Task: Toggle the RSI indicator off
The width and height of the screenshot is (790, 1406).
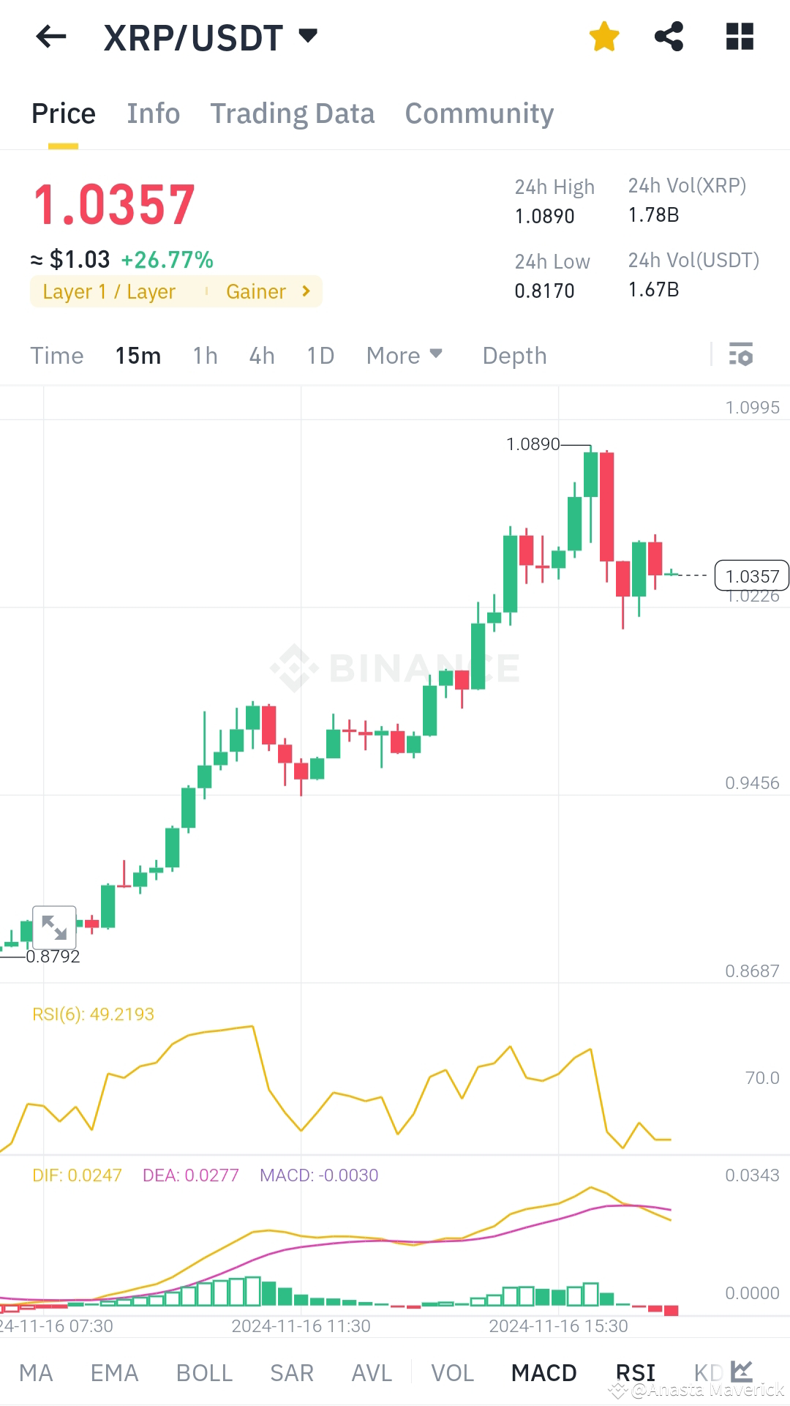Action: tap(636, 1372)
